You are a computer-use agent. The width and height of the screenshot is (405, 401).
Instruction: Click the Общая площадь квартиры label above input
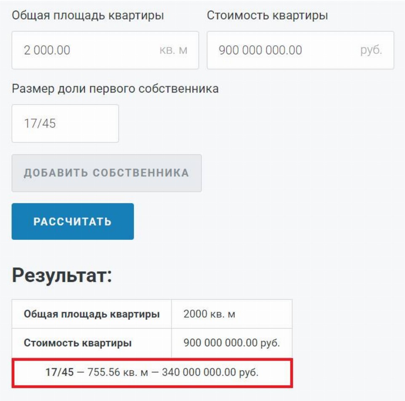[x=88, y=16]
